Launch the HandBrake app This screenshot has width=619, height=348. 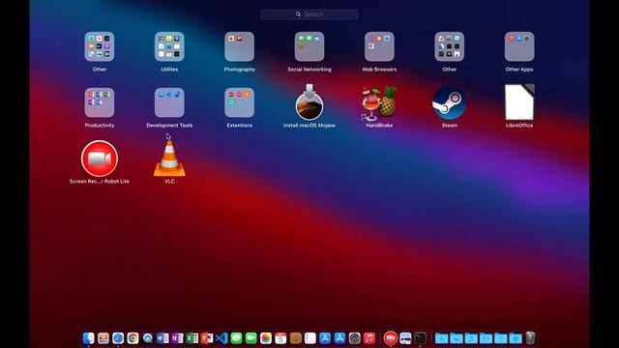pos(379,103)
